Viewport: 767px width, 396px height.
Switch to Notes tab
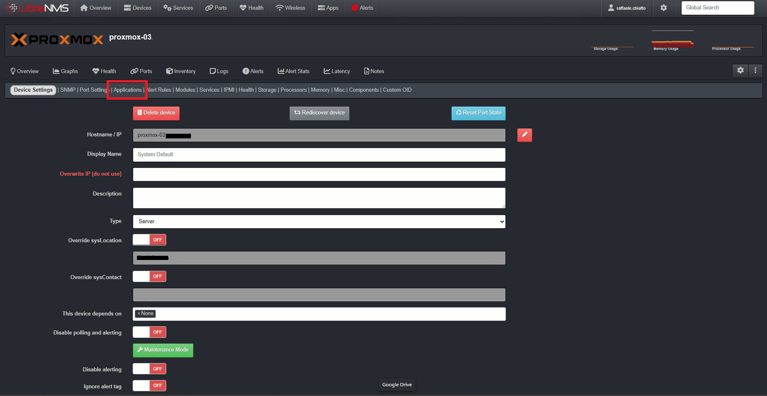tap(374, 71)
